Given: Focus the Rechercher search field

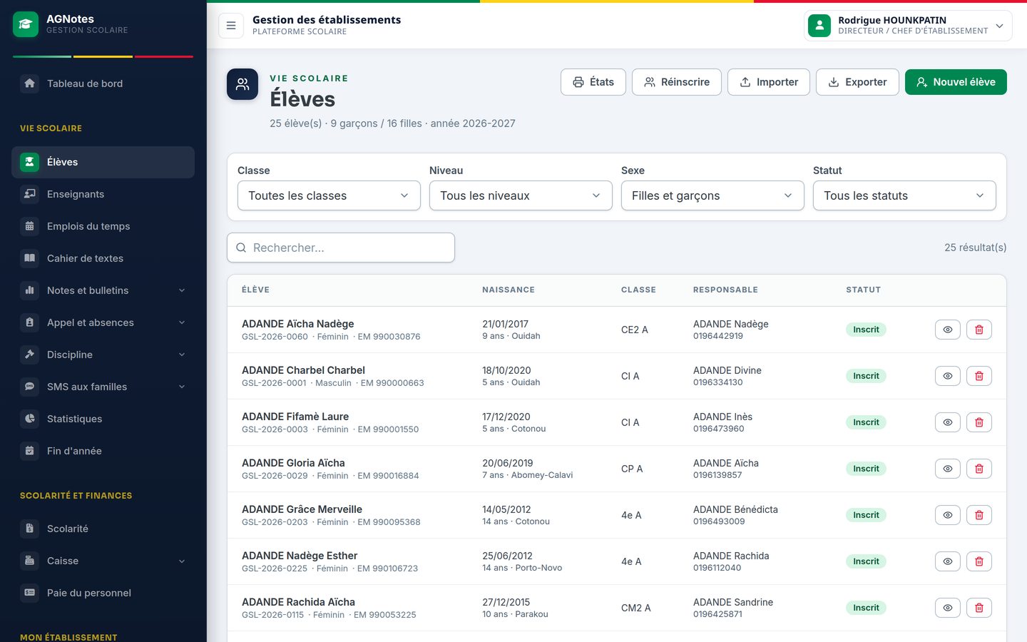Looking at the screenshot, I should coord(341,248).
